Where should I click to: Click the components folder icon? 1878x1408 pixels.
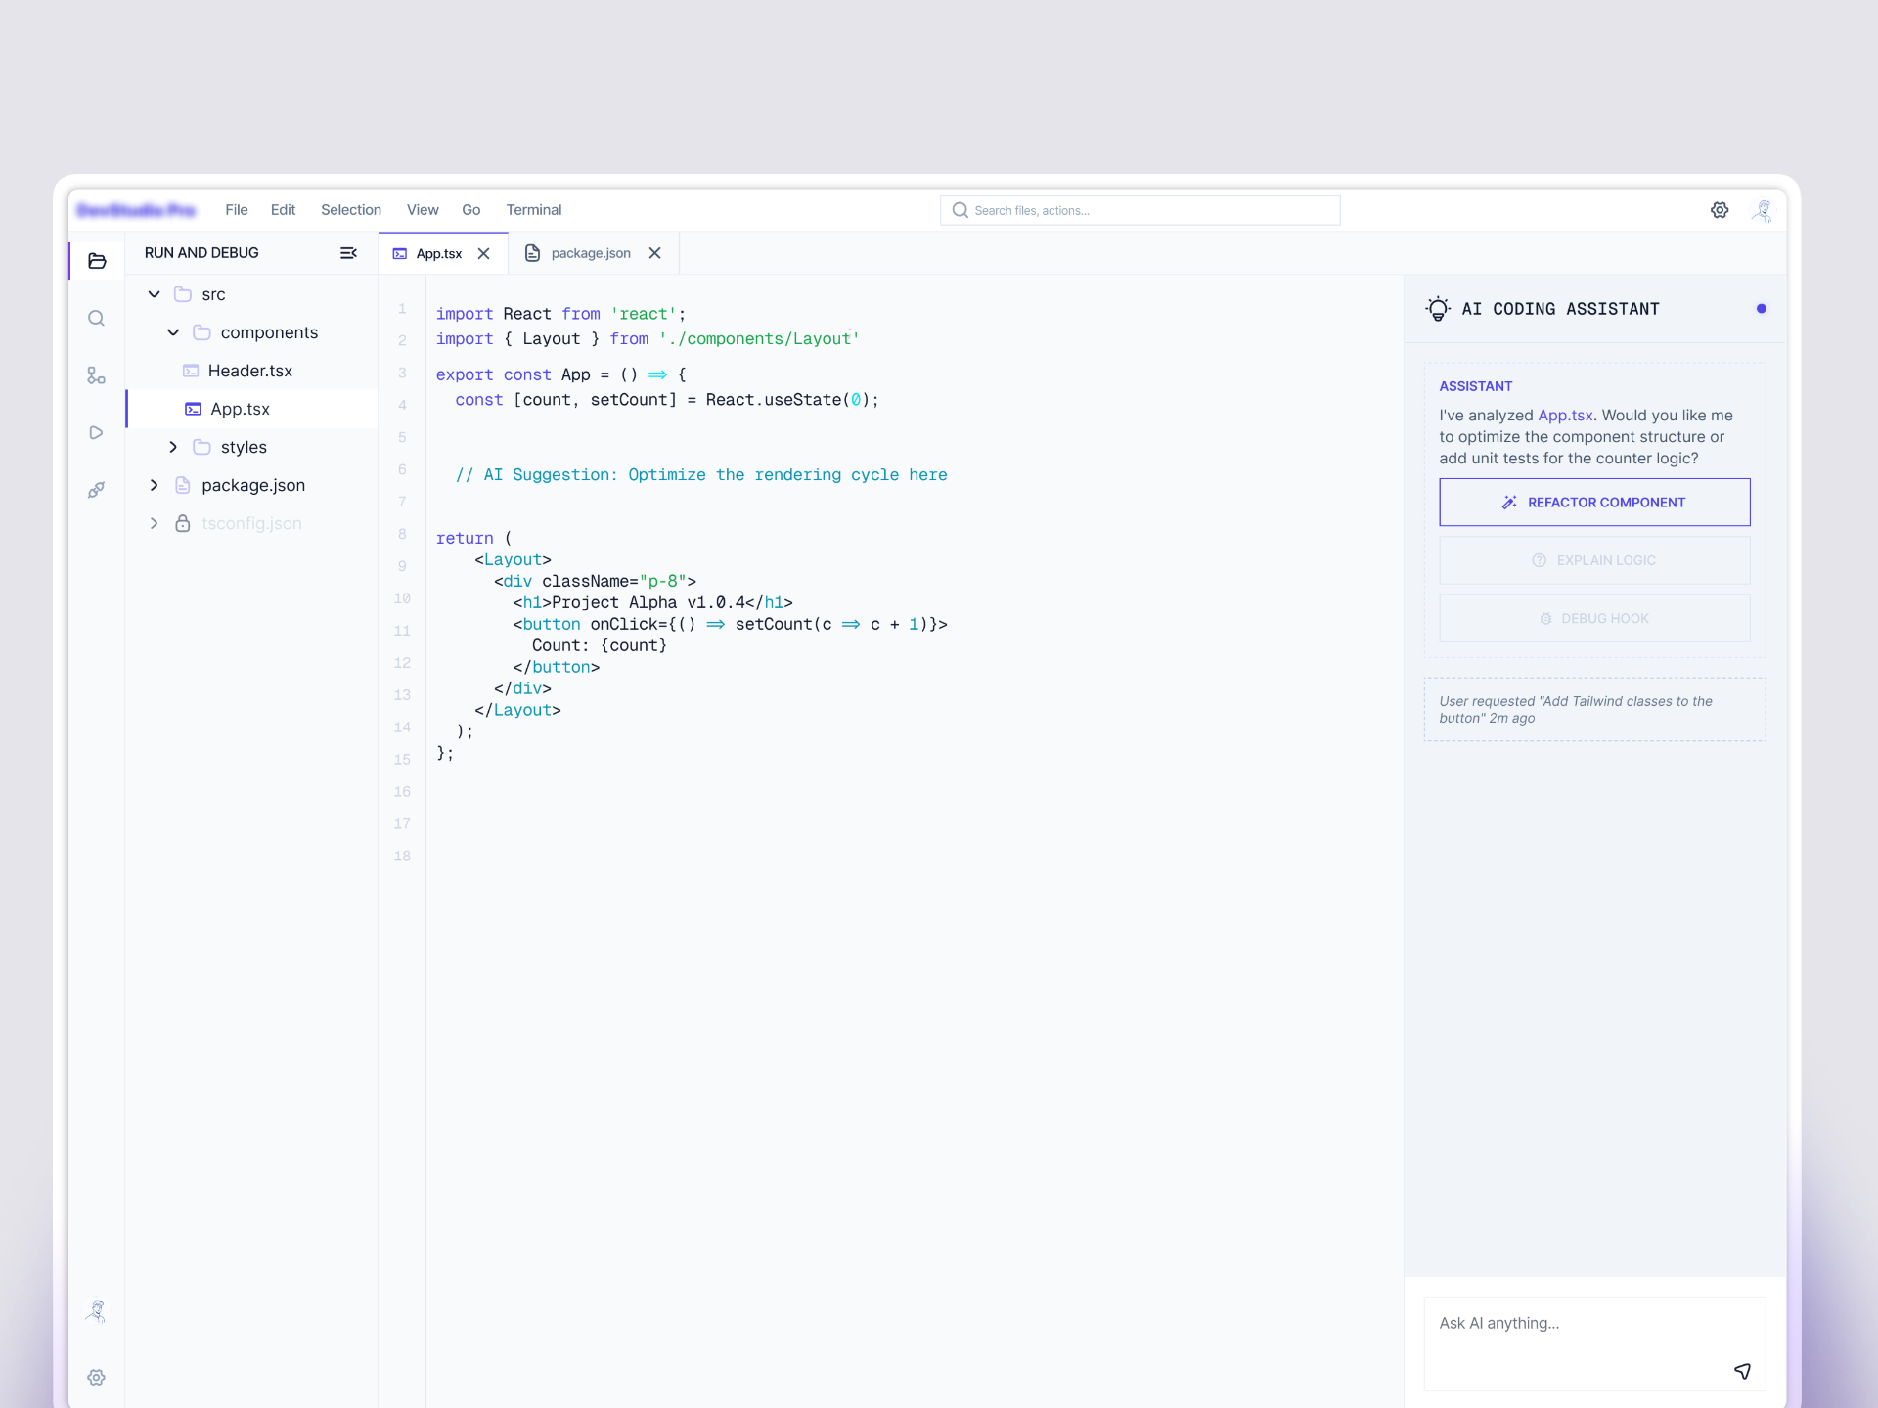tap(201, 332)
